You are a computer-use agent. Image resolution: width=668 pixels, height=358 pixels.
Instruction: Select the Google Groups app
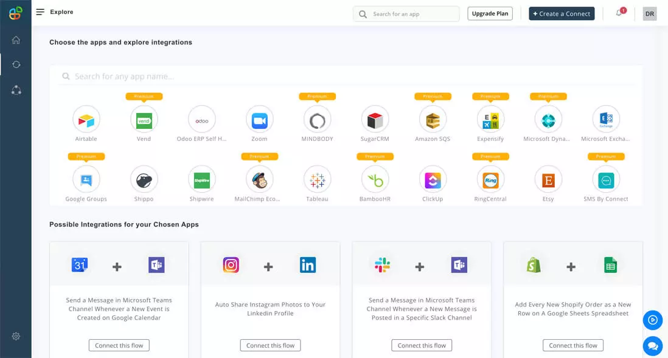86,179
